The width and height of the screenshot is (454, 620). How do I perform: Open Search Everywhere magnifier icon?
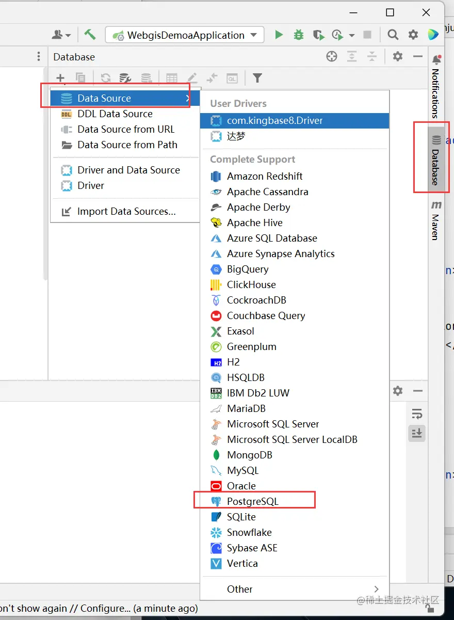coord(393,35)
